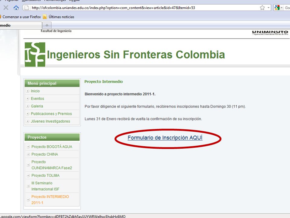Click arrow bullet beside Publicaciones y Premios

click(x=27, y=114)
